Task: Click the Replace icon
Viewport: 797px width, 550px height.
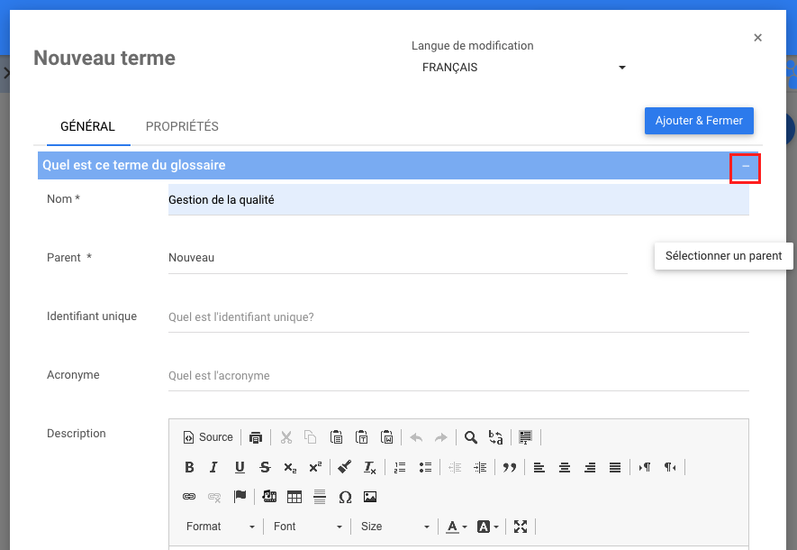Action: [x=495, y=437]
